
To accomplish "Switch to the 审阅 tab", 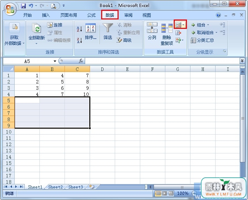I will point(128,15).
